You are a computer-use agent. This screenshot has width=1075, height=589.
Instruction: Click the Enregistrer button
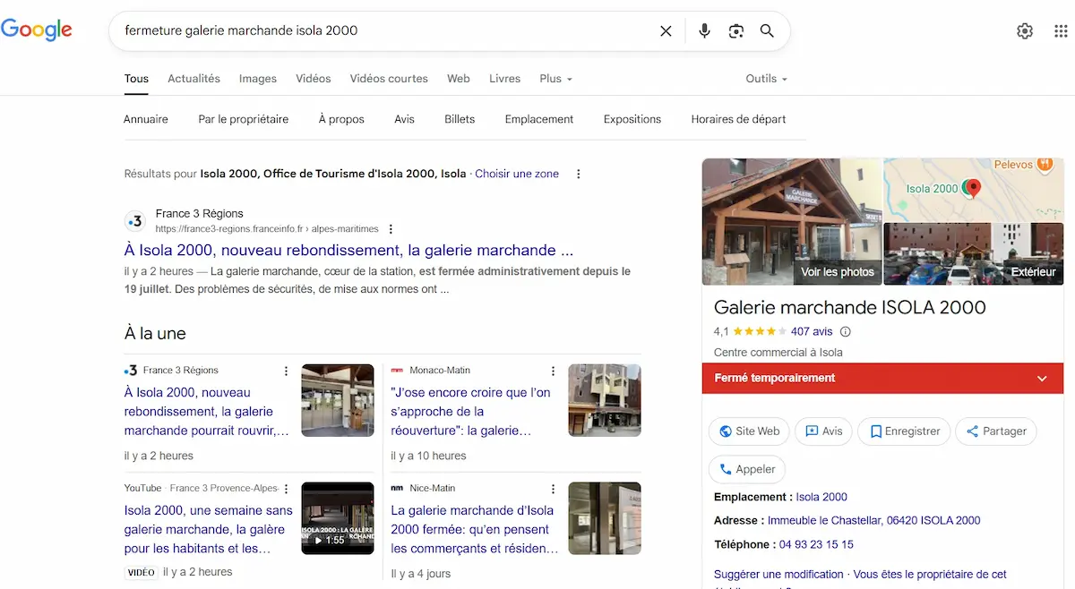pos(903,431)
